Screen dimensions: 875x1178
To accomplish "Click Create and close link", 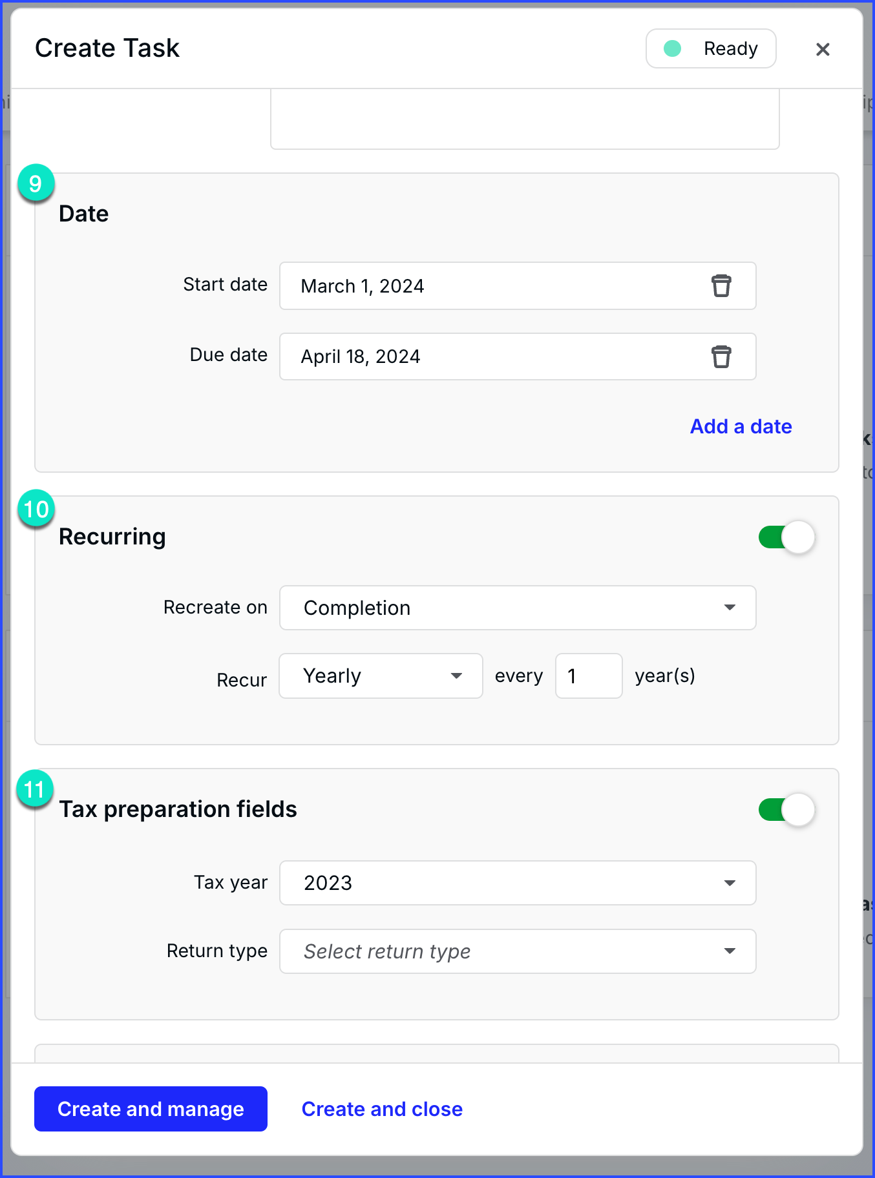I will [382, 1109].
